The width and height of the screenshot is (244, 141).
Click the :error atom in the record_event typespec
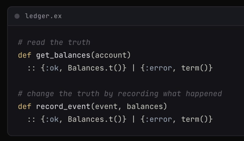(158, 119)
